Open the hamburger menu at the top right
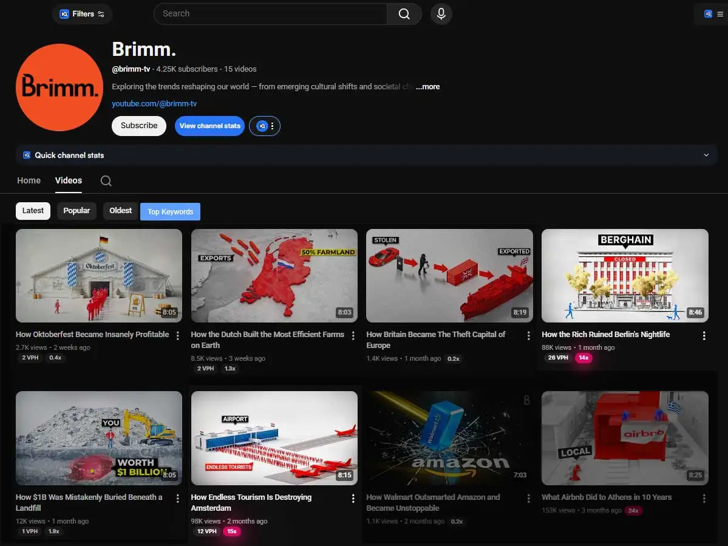This screenshot has height=546, width=728. click(x=719, y=13)
